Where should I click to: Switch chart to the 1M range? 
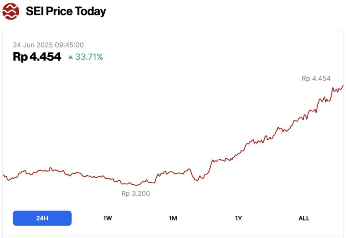pos(173,218)
